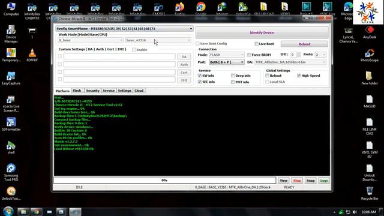Open the Device Manager desktop shortcut
384x216 pixels.
[11, 34]
